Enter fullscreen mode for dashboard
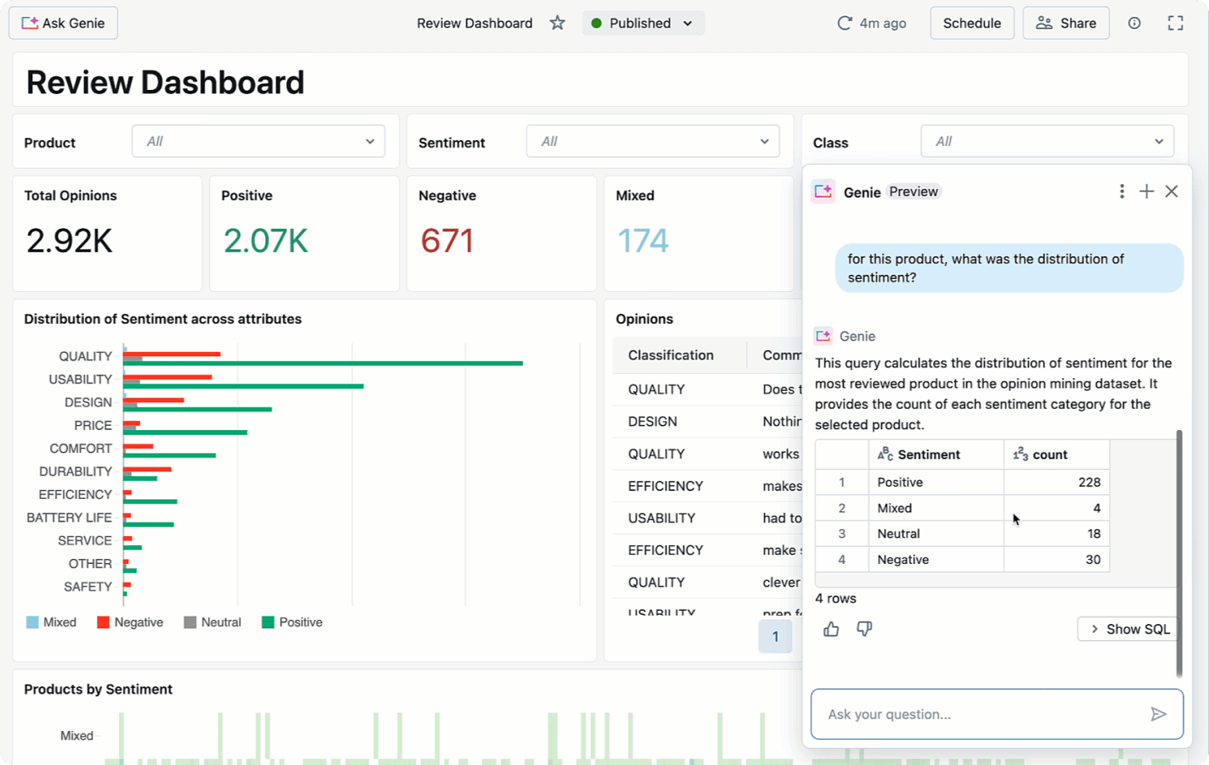This screenshot has height=765, width=1209. pyautogui.click(x=1175, y=23)
